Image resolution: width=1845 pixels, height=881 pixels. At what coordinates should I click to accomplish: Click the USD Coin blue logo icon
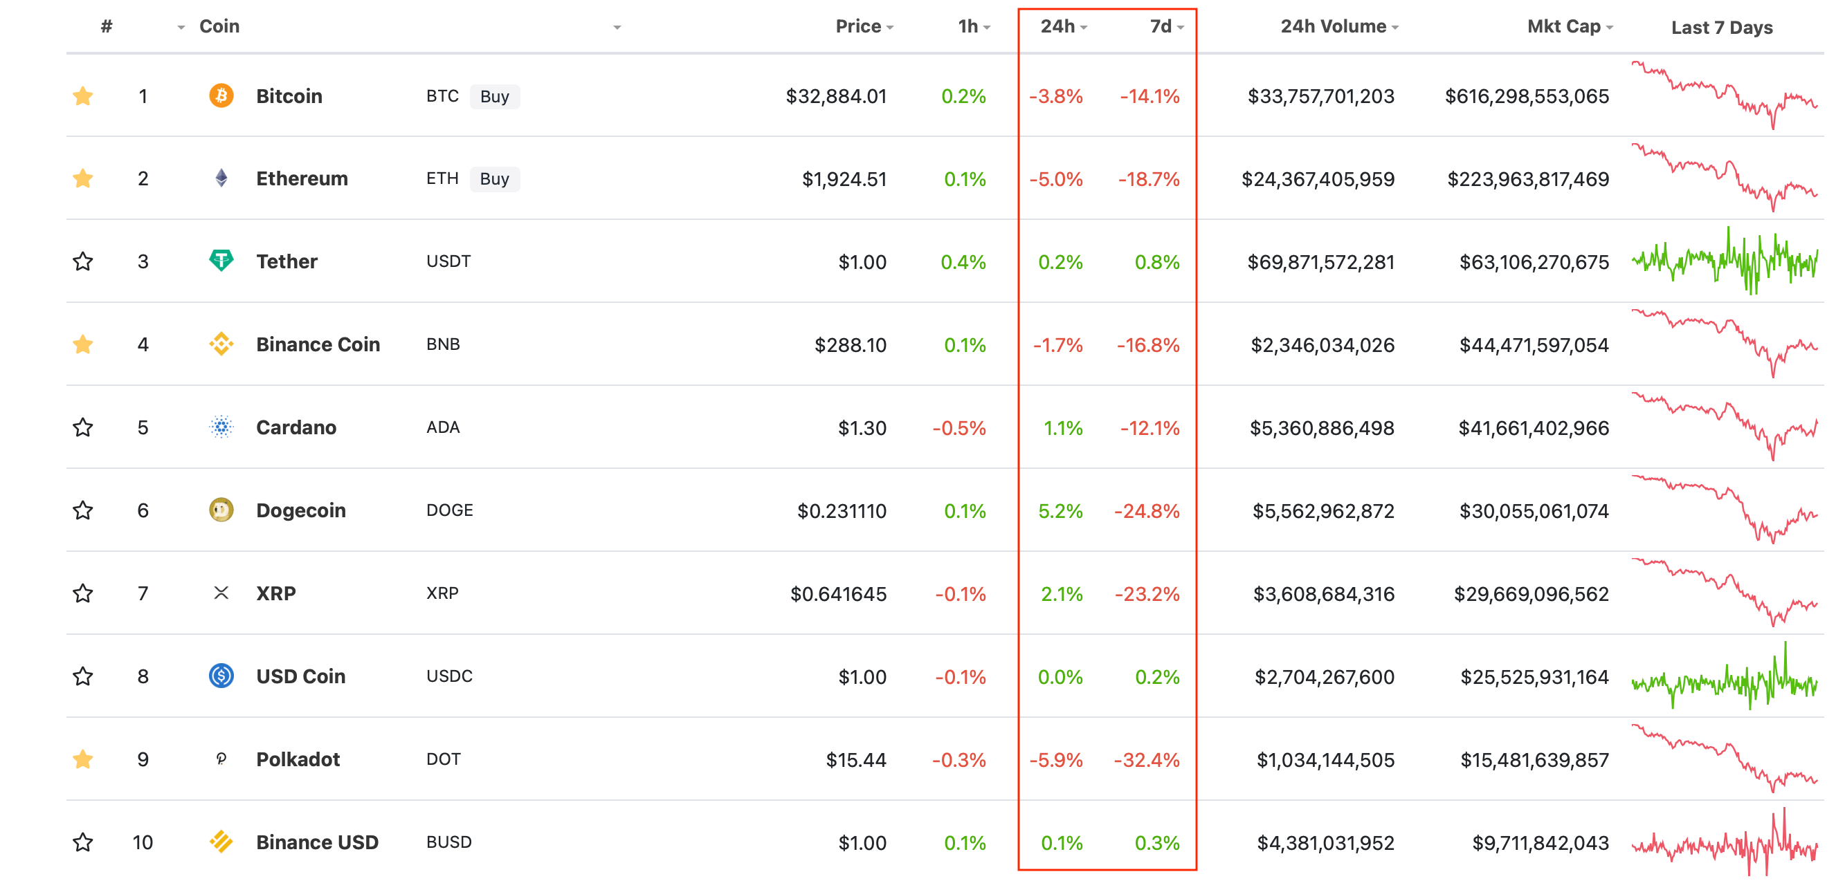coord(221,676)
